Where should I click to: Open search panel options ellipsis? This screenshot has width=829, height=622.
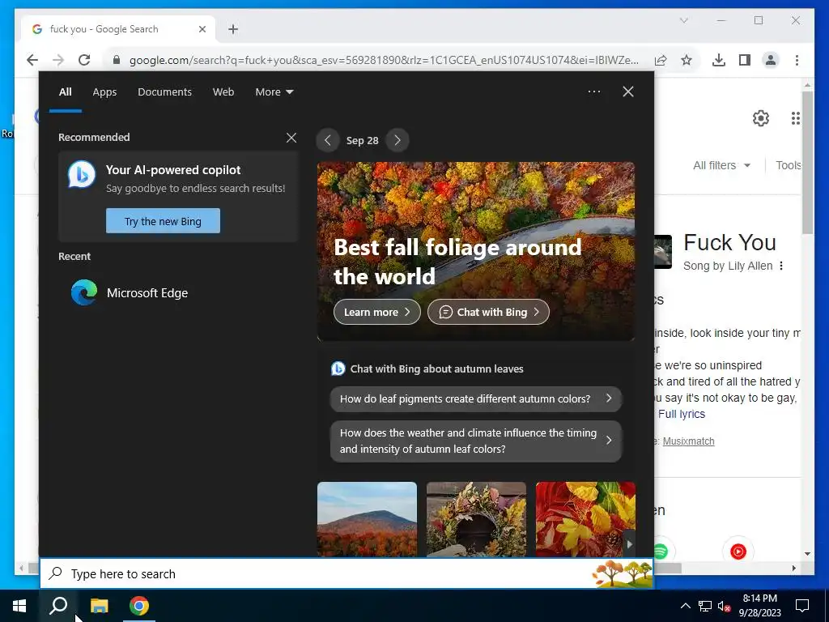tap(593, 92)
